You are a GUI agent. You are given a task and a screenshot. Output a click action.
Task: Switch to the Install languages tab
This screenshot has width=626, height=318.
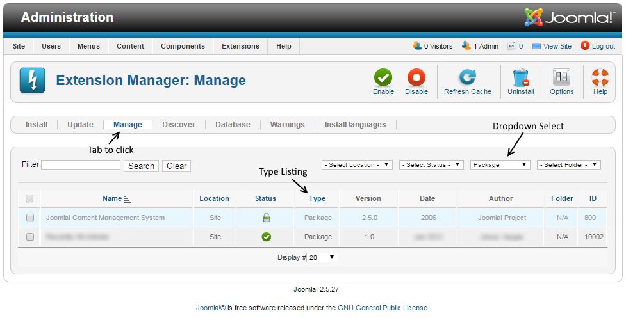click(x=356, y=125)
